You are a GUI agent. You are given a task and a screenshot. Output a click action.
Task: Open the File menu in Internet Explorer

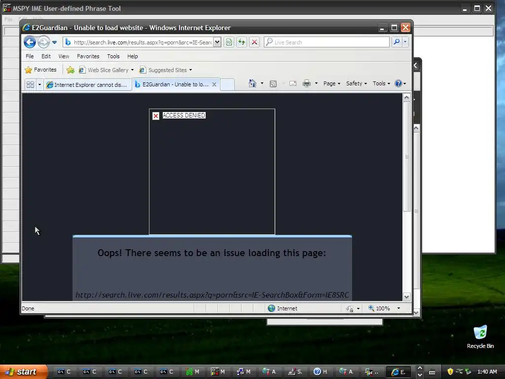[30, 56]
